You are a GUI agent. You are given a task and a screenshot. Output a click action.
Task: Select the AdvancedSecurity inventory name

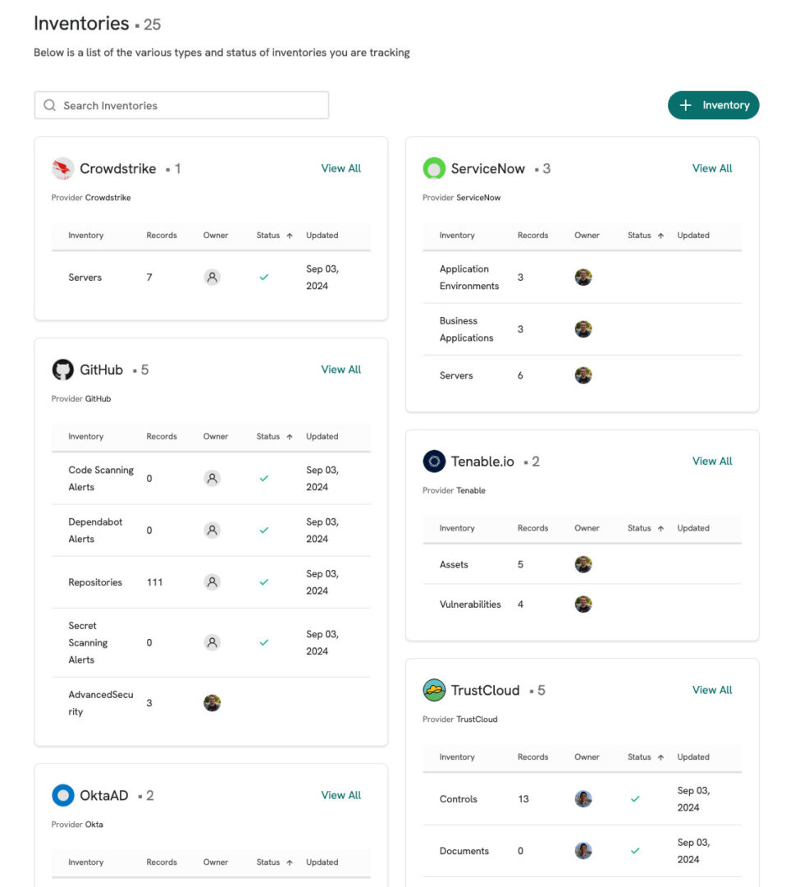[x=101, y=703]
